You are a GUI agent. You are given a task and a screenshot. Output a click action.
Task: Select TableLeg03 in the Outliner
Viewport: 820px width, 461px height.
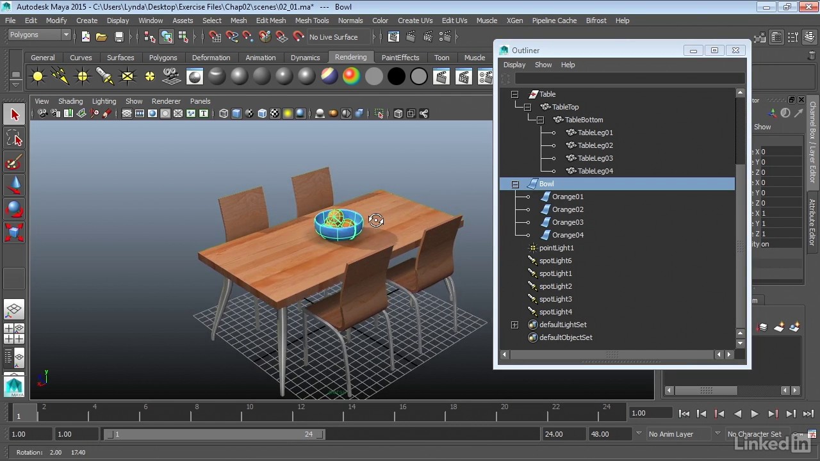[595, 158]
